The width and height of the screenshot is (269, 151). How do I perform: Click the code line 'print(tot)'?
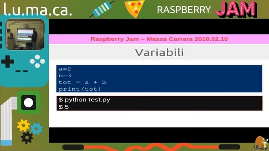pyautogui.click(x=79, y=89)
